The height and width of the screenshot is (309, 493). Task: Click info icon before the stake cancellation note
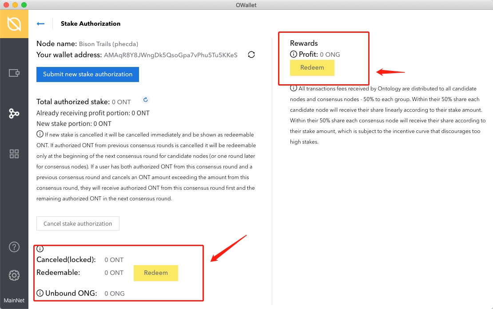tap(40, 134)
